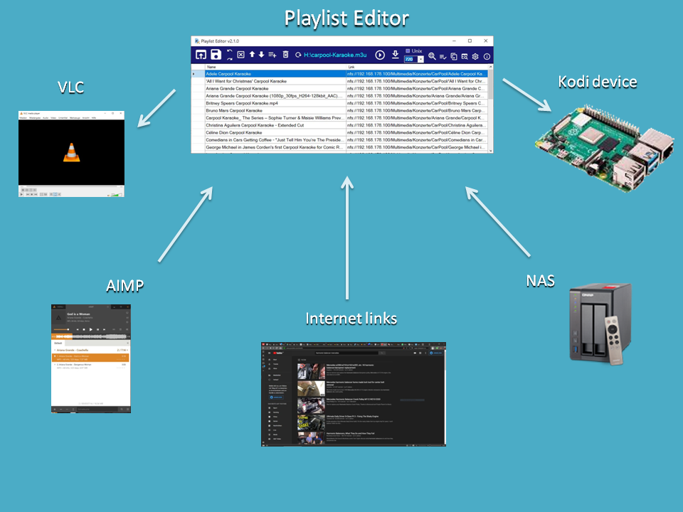Move the selected entry down with the down arrow

pos(261,55)
